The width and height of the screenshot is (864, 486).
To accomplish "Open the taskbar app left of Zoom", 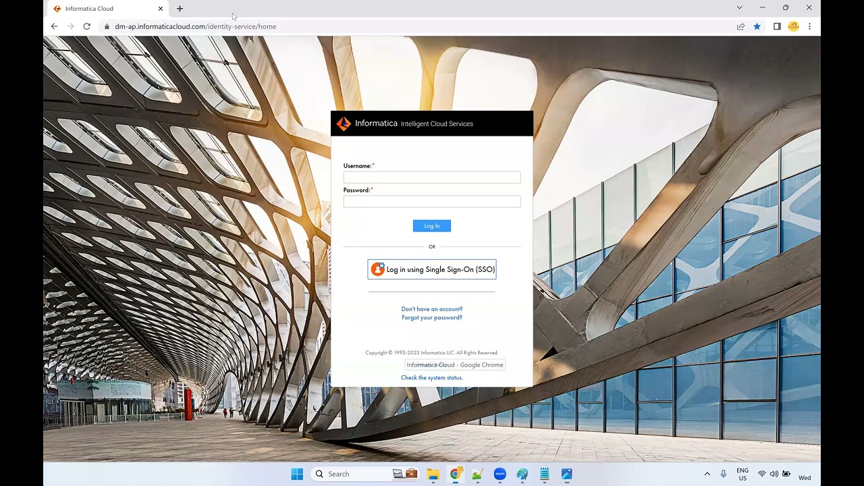I will (477, 474).
